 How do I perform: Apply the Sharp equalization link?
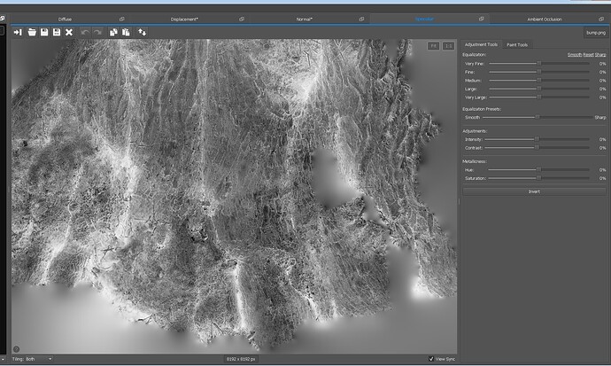600,55
